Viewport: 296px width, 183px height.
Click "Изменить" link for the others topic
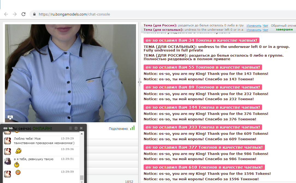[x=254, y=30]
